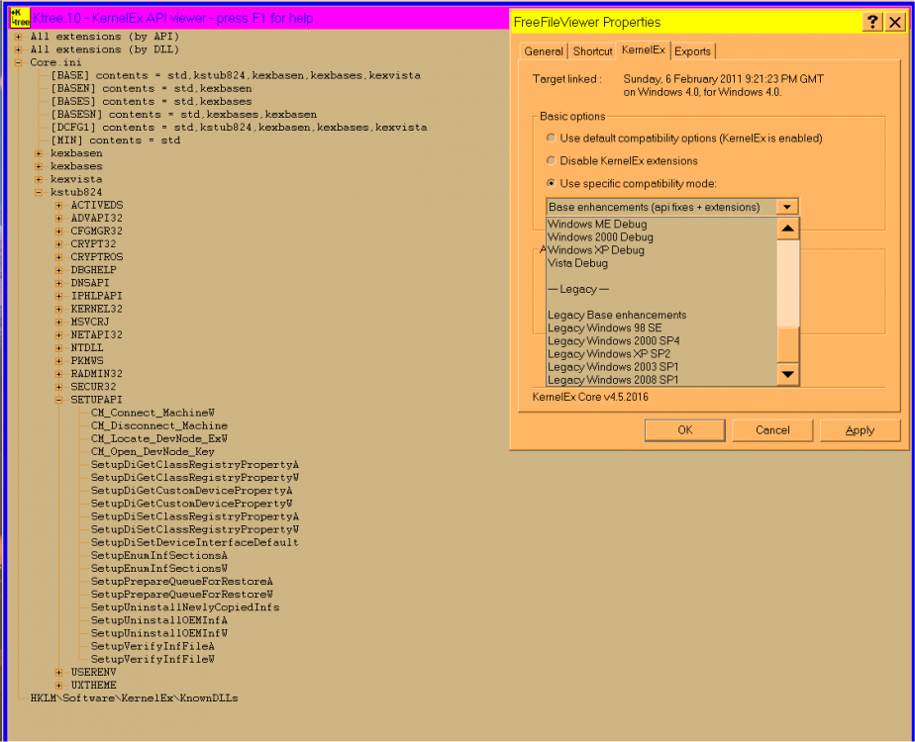Screen dimensions: 915x742
Task: Select Disable KernelEx extensions radio button
Action: [x=552, y=160]
